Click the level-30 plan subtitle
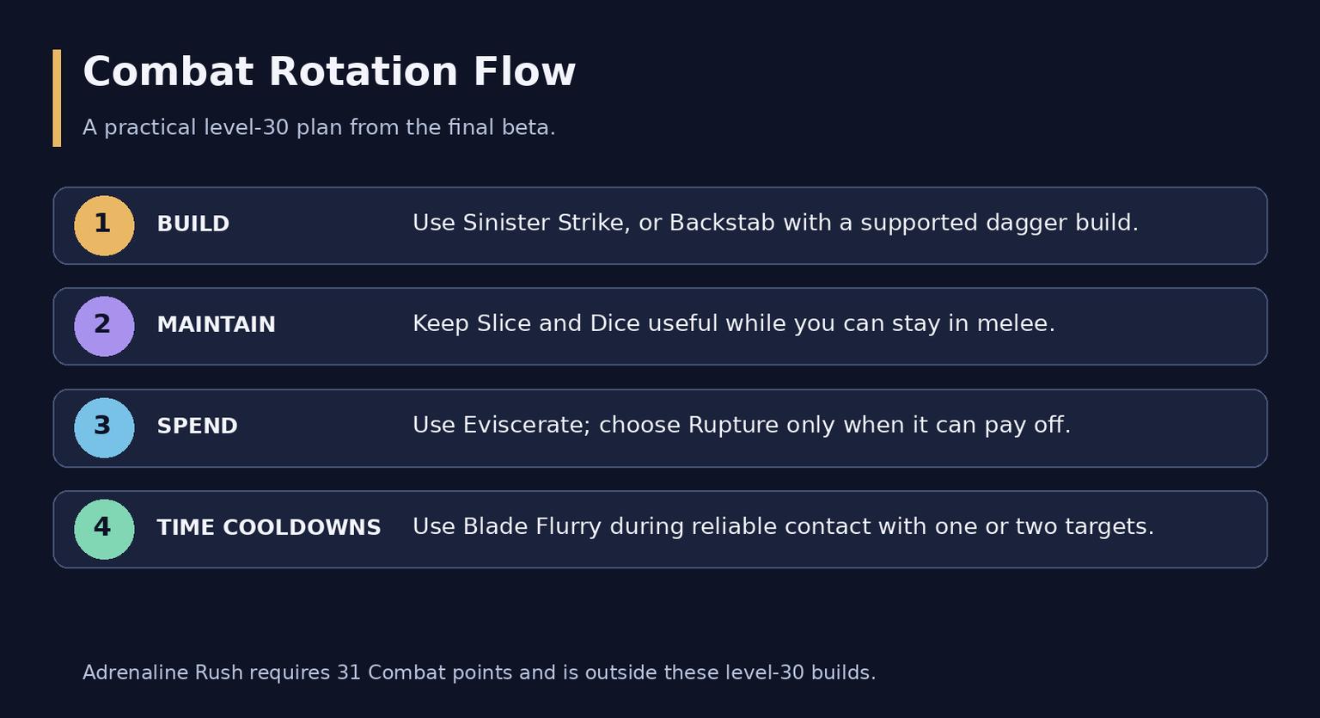Screen dimensions: 1320x718 tap(319, 128)
